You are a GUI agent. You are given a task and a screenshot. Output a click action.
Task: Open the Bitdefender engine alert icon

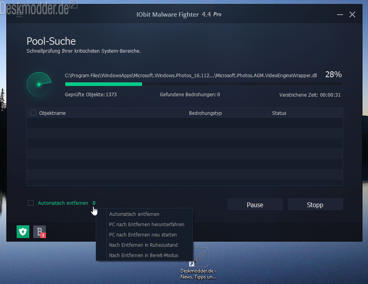click(x=40, y=232)
